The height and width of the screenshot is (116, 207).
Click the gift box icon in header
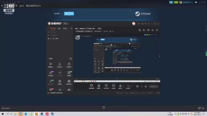click(x=140, y=30)
